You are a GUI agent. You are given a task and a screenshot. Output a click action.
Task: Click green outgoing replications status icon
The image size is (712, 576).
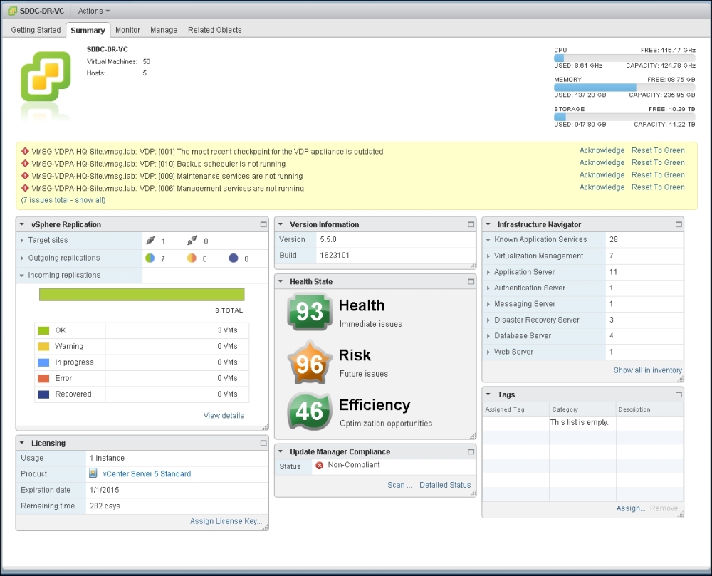pos(150,258)
